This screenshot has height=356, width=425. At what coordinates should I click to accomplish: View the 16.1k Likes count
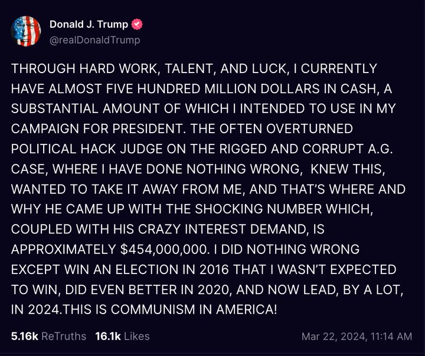(x=107, y=336)
